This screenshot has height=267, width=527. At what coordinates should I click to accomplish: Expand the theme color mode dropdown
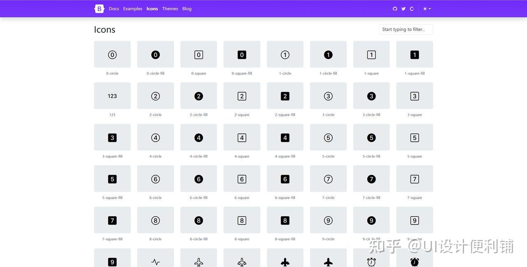427,9
